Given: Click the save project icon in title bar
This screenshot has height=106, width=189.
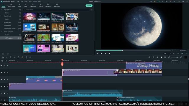Looking at the screenshot, I should click(x=167, y=1).
